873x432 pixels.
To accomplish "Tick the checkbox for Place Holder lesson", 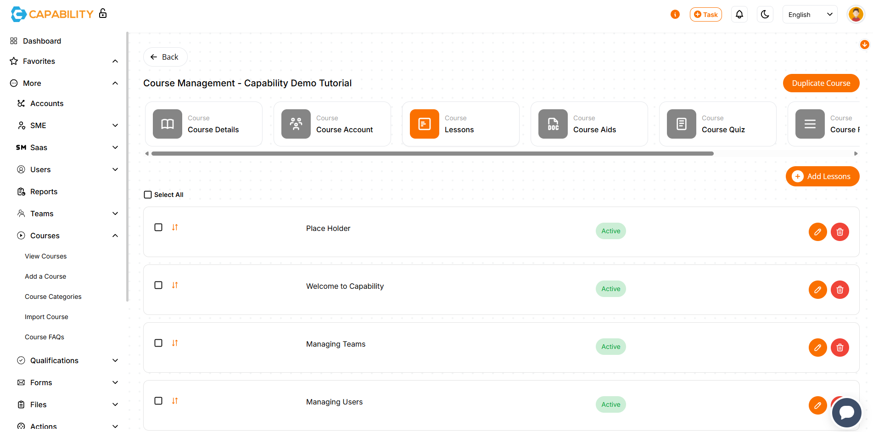I will 158,227.
